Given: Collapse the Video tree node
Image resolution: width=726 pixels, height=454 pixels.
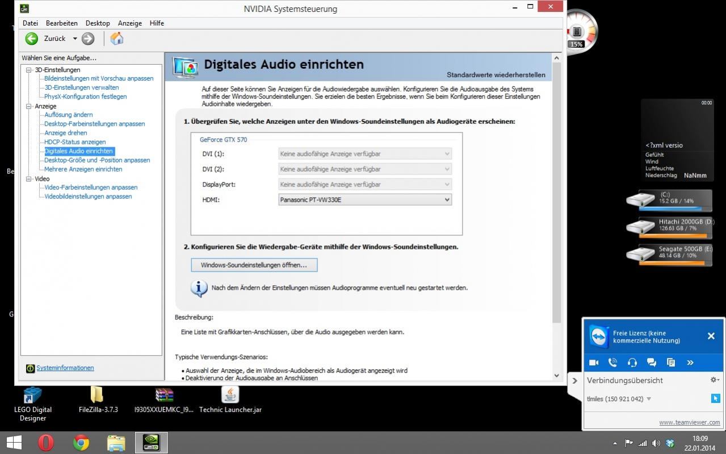Looking at the screenshot, I should click(30, 179).
